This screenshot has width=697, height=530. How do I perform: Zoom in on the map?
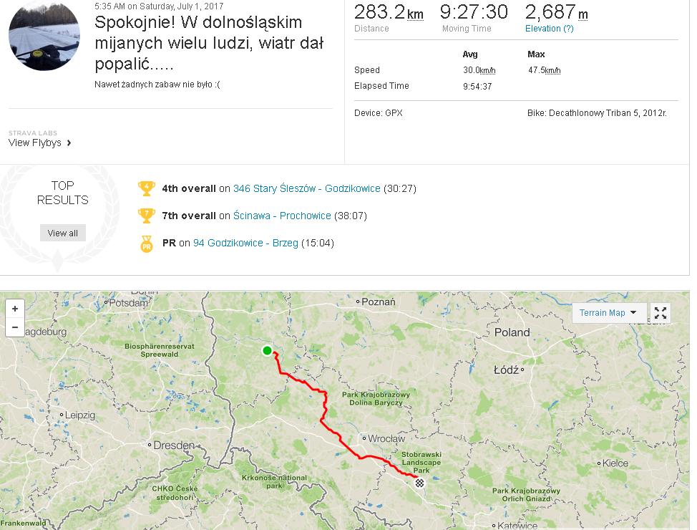[x=14, y=309]
